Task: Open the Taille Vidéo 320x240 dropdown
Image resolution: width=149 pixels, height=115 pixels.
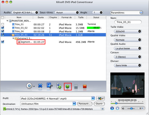Action: [128, 31]
